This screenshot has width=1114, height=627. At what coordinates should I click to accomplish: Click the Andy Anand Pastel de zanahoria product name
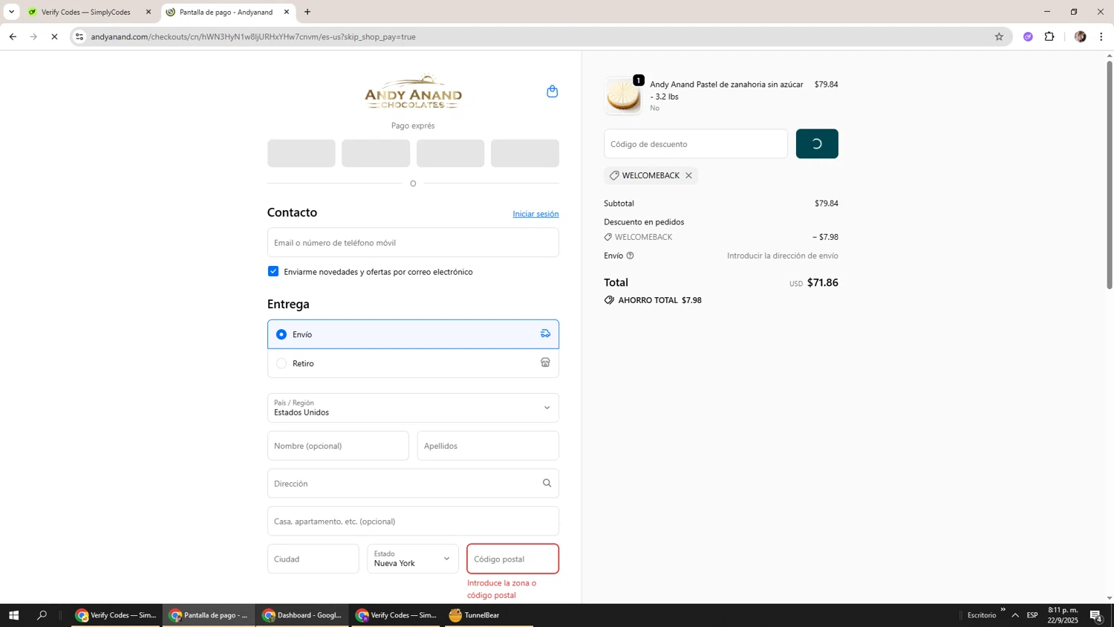pyautogui.click(x=726, y=90)
